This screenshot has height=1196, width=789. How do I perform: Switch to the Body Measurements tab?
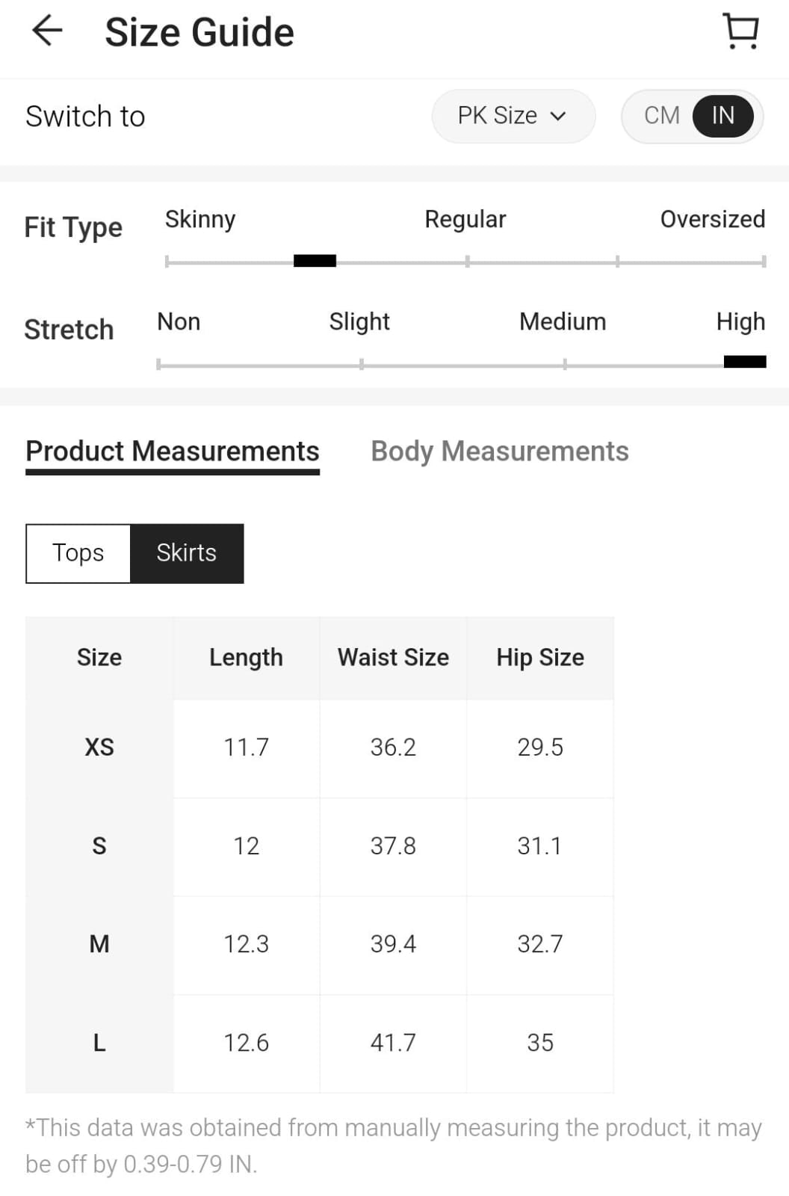(499, 451)
